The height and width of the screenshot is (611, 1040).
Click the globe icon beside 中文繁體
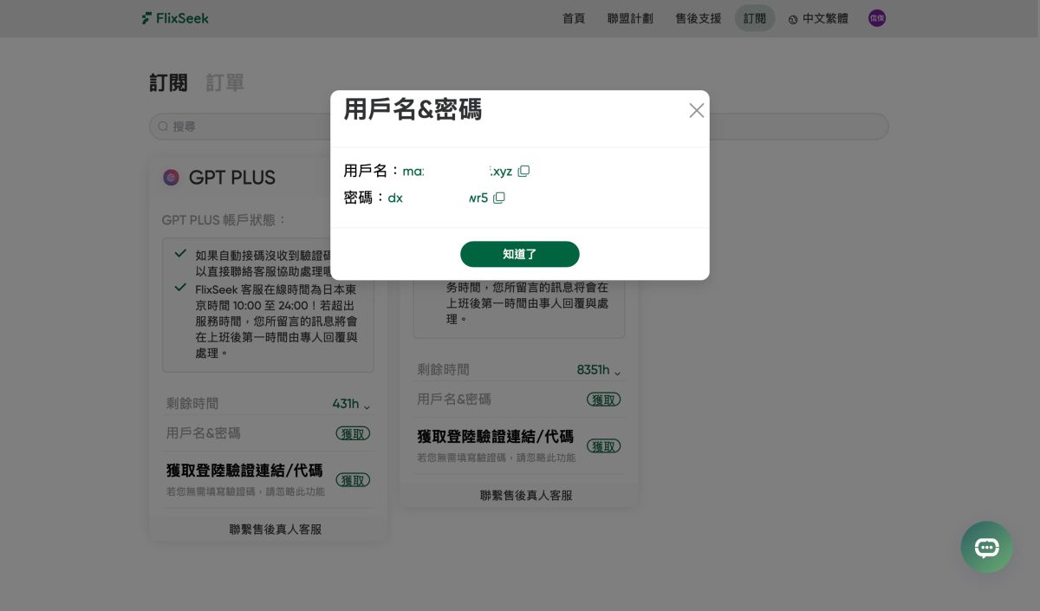793,19
